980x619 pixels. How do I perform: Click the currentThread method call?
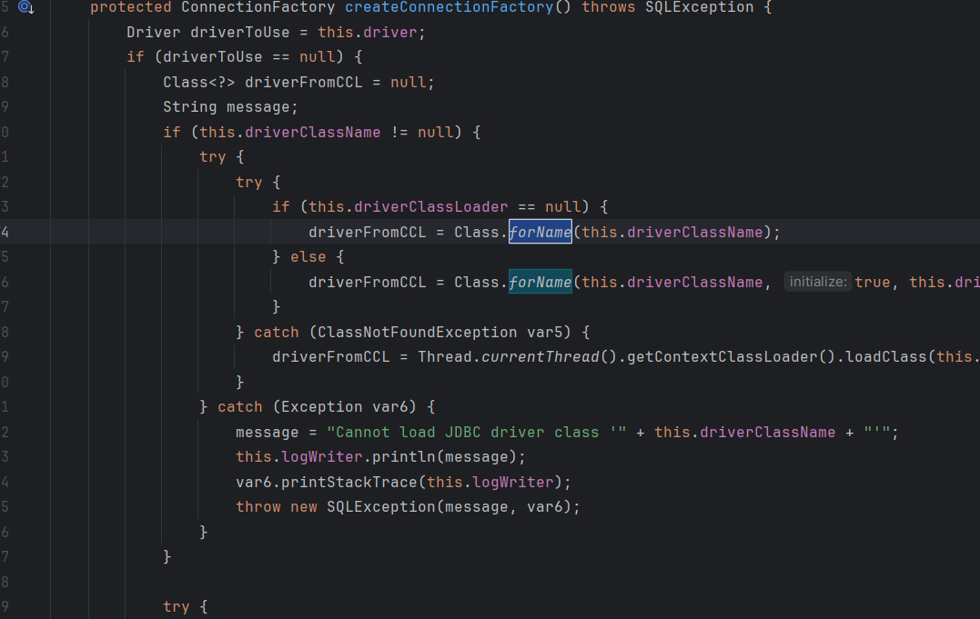tap(541, 356)
